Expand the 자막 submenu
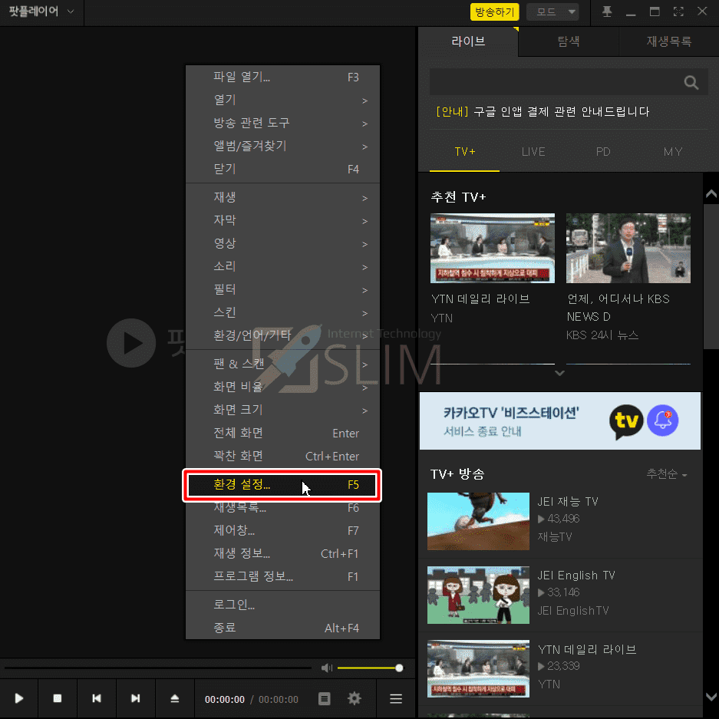This screenshot has height=719, width=719. [x=283, y=220]
